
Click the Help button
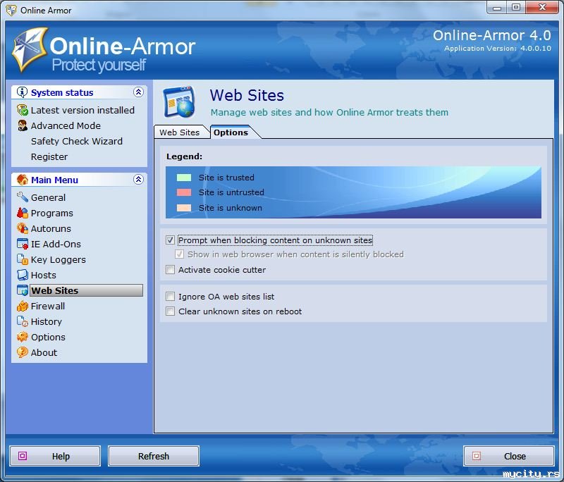(55, 456)
